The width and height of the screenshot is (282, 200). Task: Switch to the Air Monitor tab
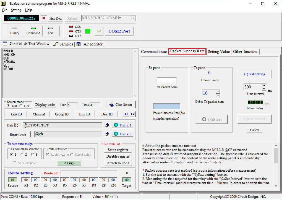tap(90, 44)
